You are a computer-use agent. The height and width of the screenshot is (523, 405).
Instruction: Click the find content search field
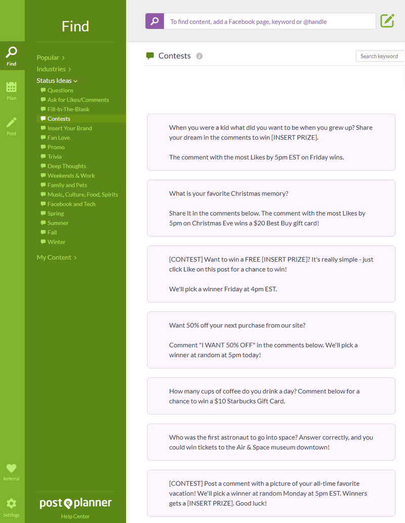point(269,21)
